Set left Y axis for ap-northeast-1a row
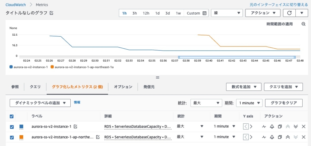 click(246, 137)
